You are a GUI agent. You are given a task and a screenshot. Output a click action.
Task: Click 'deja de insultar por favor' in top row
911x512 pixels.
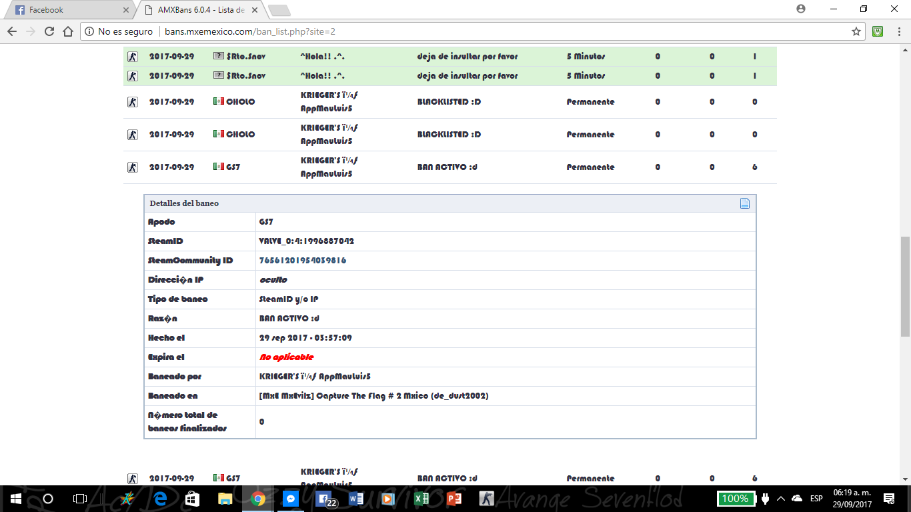[x=468, y=57]
